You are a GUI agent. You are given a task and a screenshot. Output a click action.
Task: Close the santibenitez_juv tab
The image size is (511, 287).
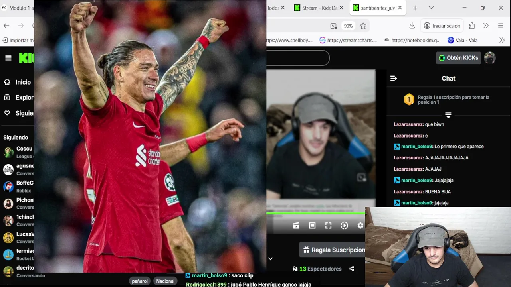(400, 8)
